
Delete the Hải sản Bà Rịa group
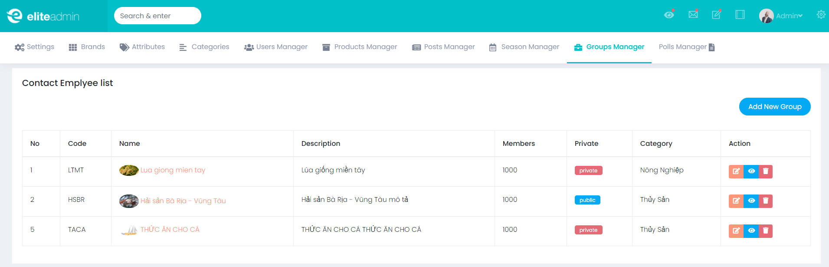tap(766, 201)
